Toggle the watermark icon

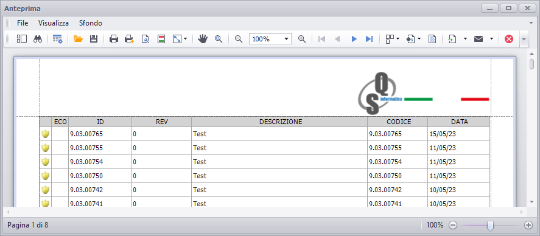click(x=432, y=39)
